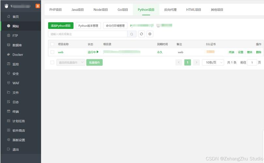Image resolution: width=264 pixels, height=163 pixels.
Task: Switch to Java项目 tab
Action: click(x=78, y=9)
